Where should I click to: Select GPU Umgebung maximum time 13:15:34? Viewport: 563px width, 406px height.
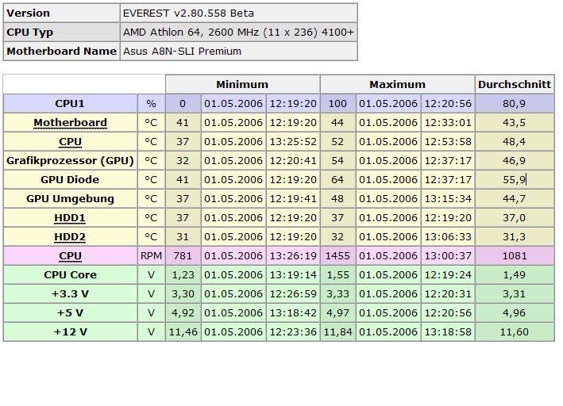click(x=448, y=199)
